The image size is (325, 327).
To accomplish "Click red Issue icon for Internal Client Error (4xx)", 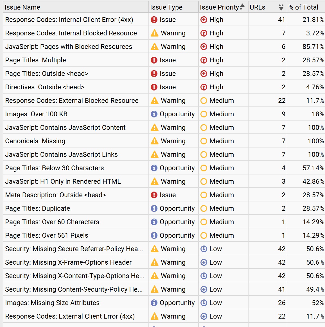I will pyautogui.click(x=154, y=20).
